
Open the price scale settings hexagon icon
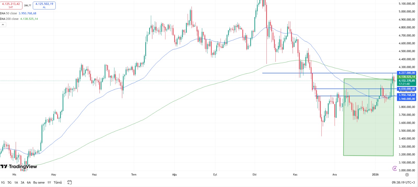(407, 174)
